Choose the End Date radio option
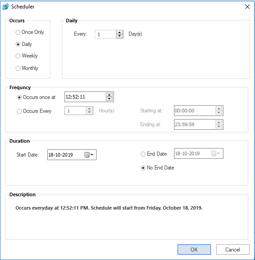This screenshot has height=260, width=255. (154, 154)
